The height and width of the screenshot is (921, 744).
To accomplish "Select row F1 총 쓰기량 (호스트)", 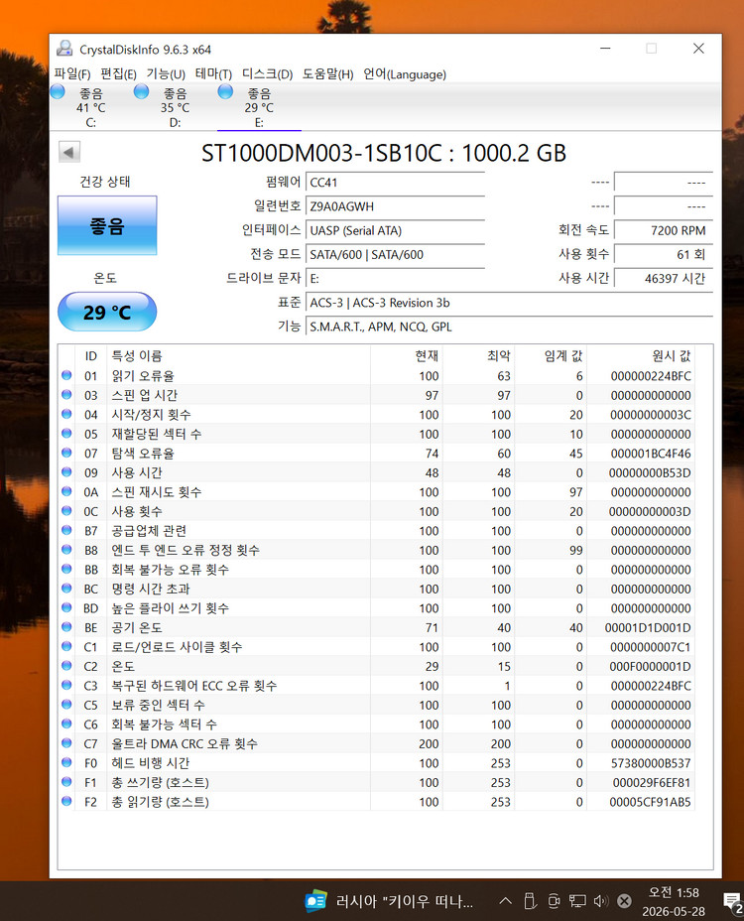I will [x=376, y=782].
